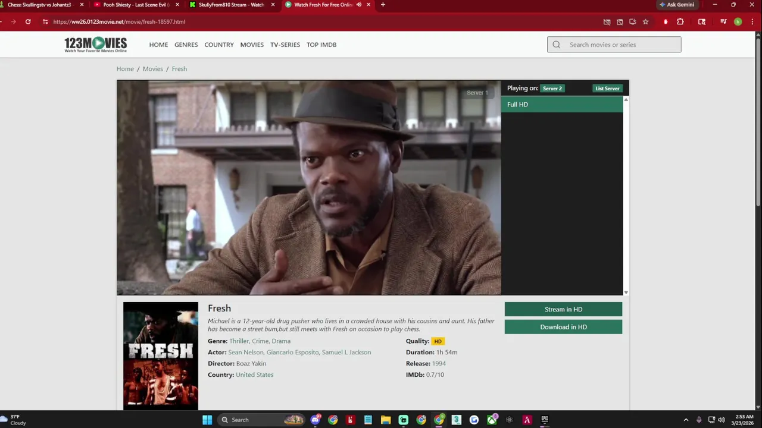Open the Windows Start menu
The width and height of the screenshot is (762, 428).
pyautogui.click(x=207, y=420)
